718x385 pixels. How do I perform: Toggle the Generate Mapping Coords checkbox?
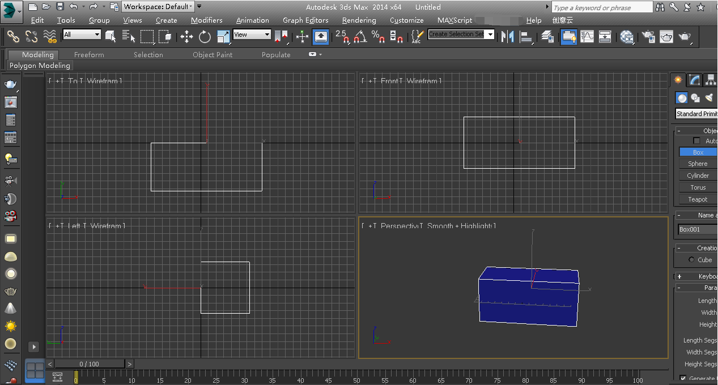tap(683, 378)
